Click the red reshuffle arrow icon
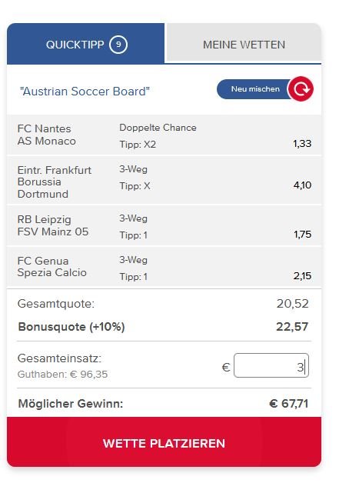Image resolution: width=349 pixels, height=493 pixels. (301, 89)
